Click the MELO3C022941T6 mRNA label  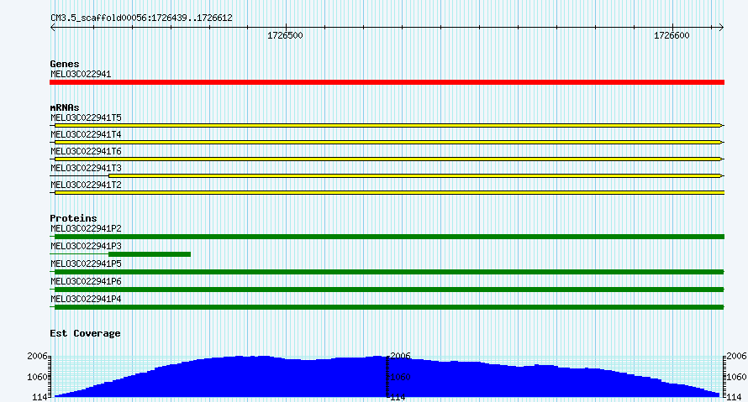point(86,151)
